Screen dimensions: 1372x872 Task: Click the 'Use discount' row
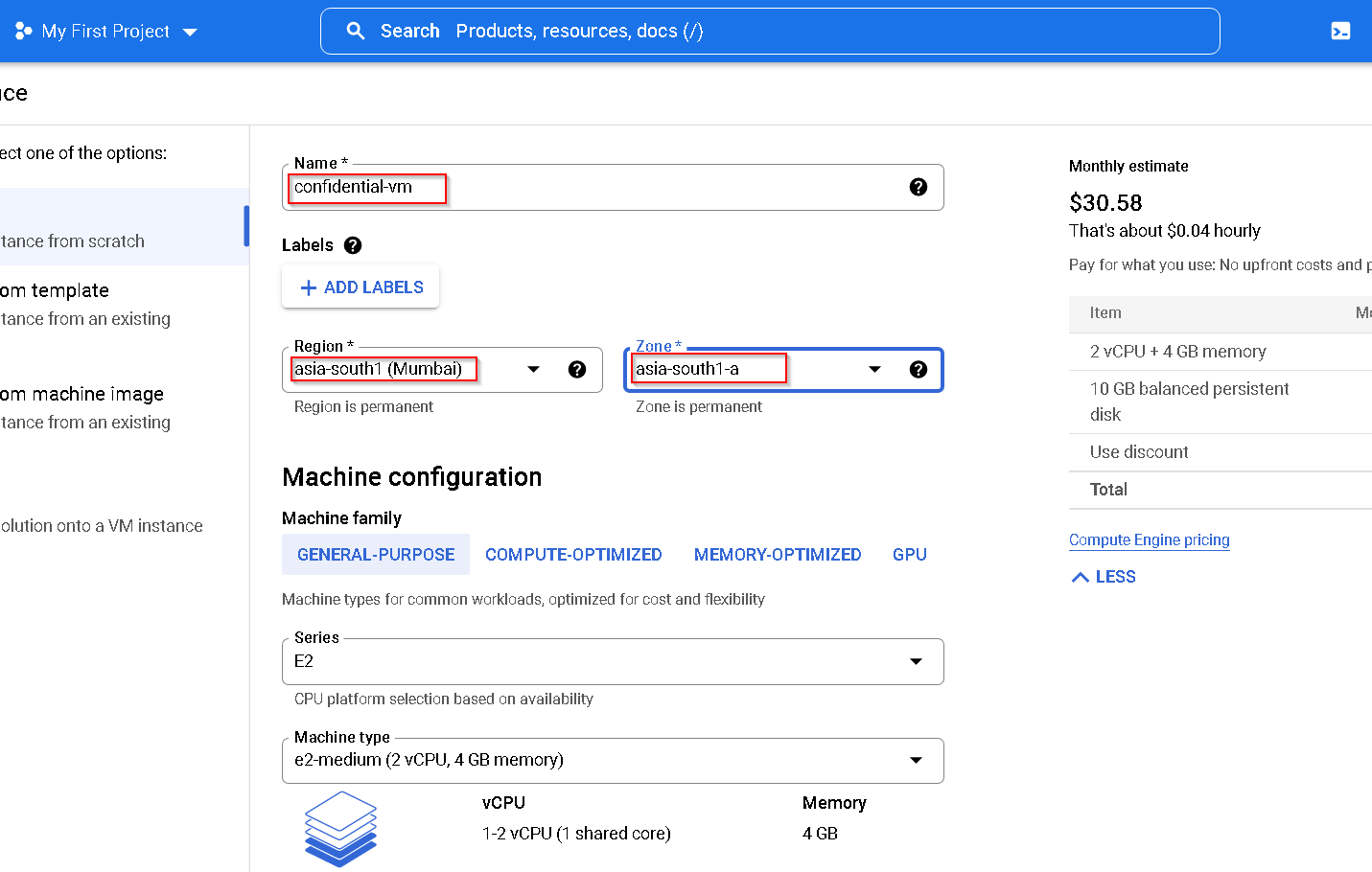pyautogui.click(x=1221, y=452)
